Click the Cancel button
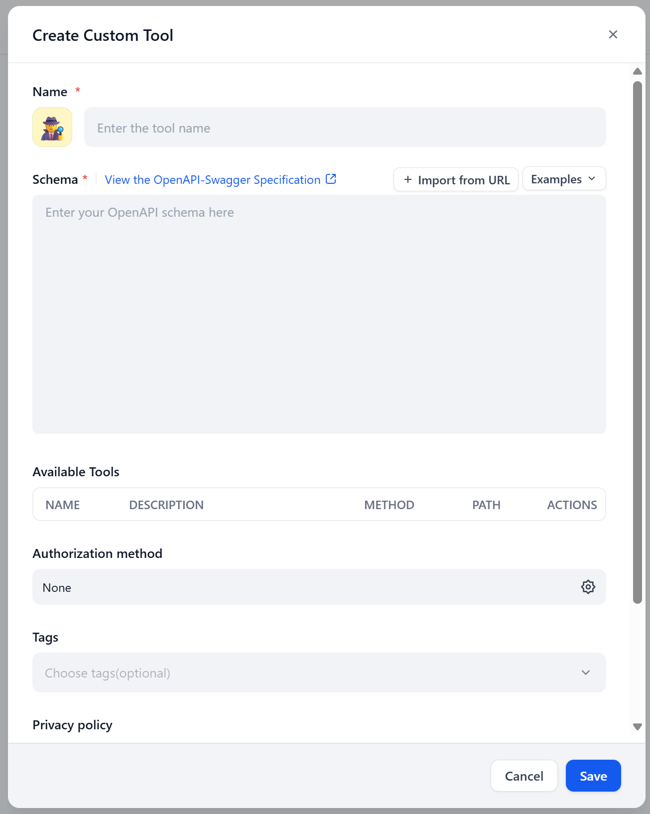Viewport: 650px width, 814px height. point(523,776)
